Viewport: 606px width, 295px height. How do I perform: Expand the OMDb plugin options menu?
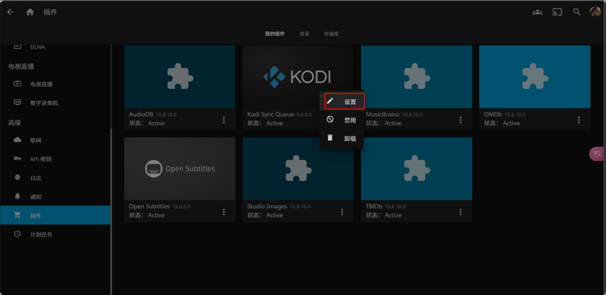tap(579, 120)
